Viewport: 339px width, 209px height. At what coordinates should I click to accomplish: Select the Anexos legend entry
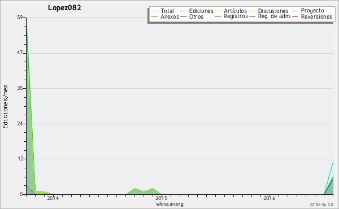point(169,16)
